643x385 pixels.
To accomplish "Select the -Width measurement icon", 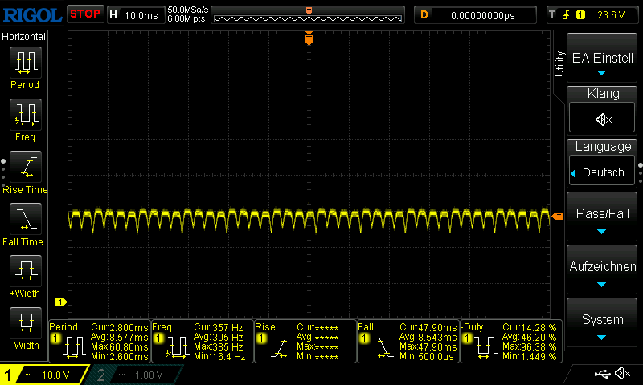I will click(x=24, y=323).
